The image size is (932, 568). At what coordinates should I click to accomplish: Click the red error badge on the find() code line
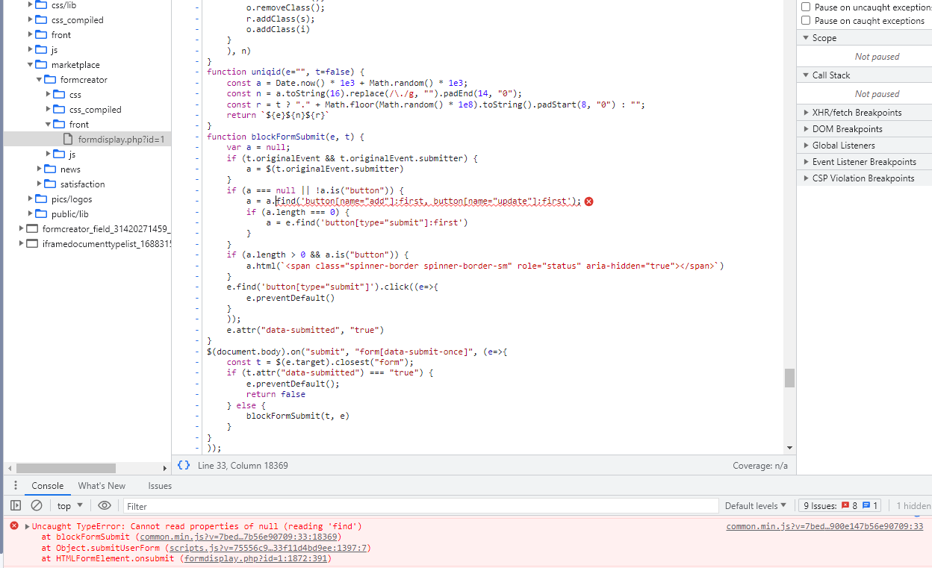pos(588,201)
